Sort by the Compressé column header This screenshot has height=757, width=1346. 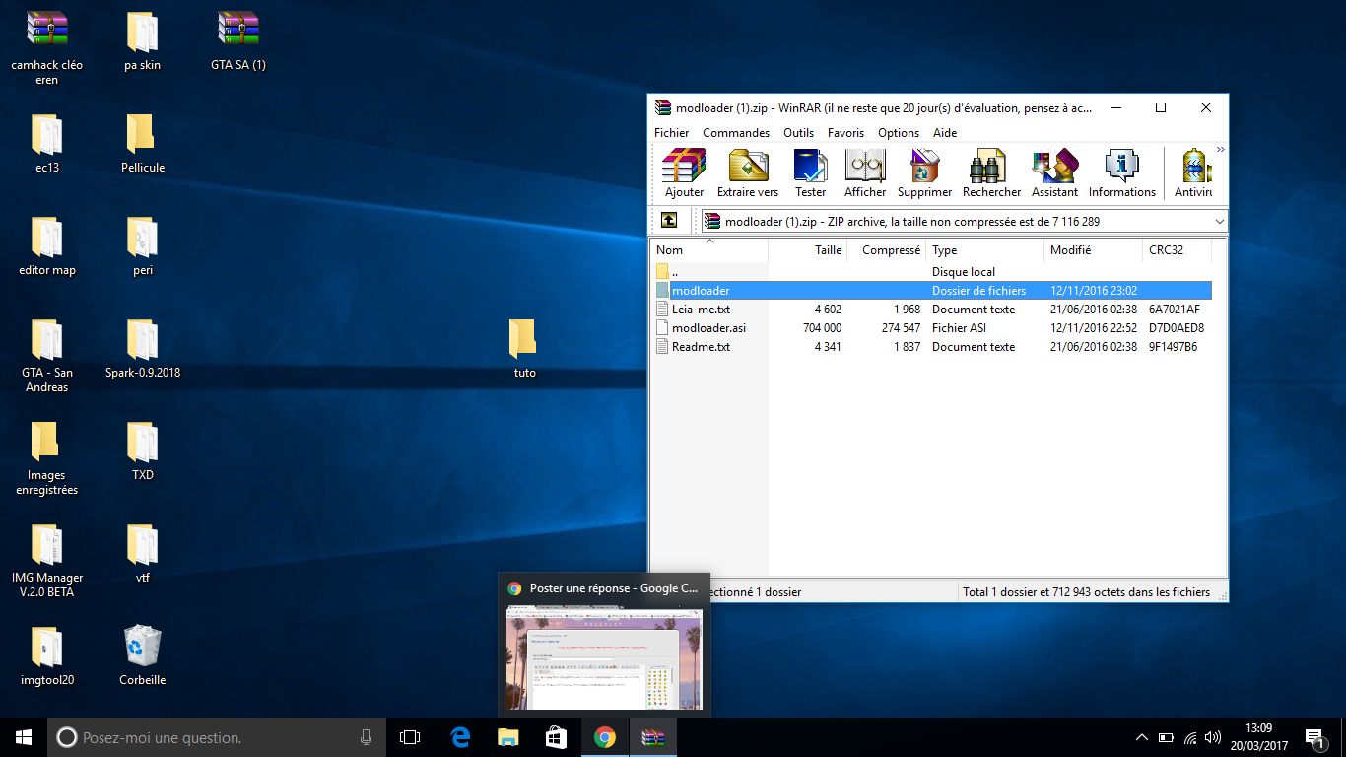(x=887, y=250)
